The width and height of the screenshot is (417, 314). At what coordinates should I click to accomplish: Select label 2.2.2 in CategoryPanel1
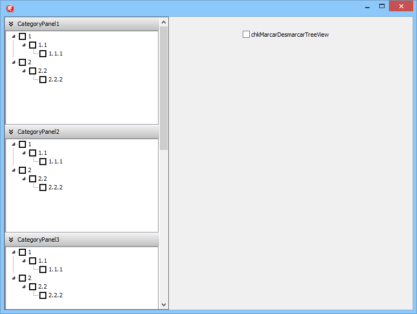point(56,79)
